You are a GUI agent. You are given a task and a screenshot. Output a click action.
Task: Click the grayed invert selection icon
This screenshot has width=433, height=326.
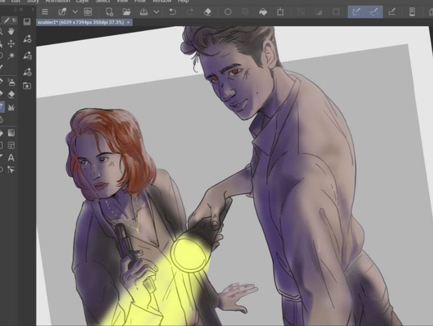pos(318,12)
